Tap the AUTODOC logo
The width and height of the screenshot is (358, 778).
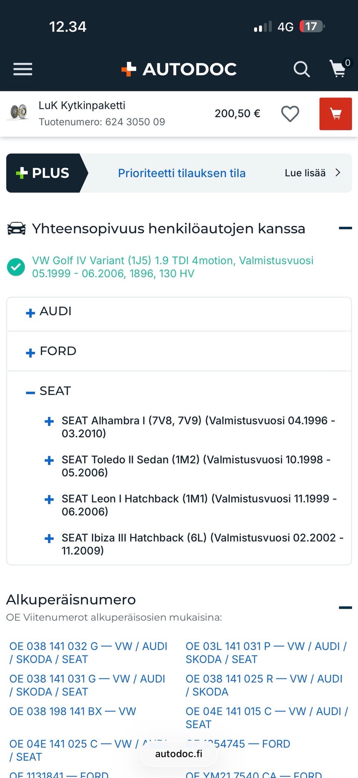pos(179,69)
